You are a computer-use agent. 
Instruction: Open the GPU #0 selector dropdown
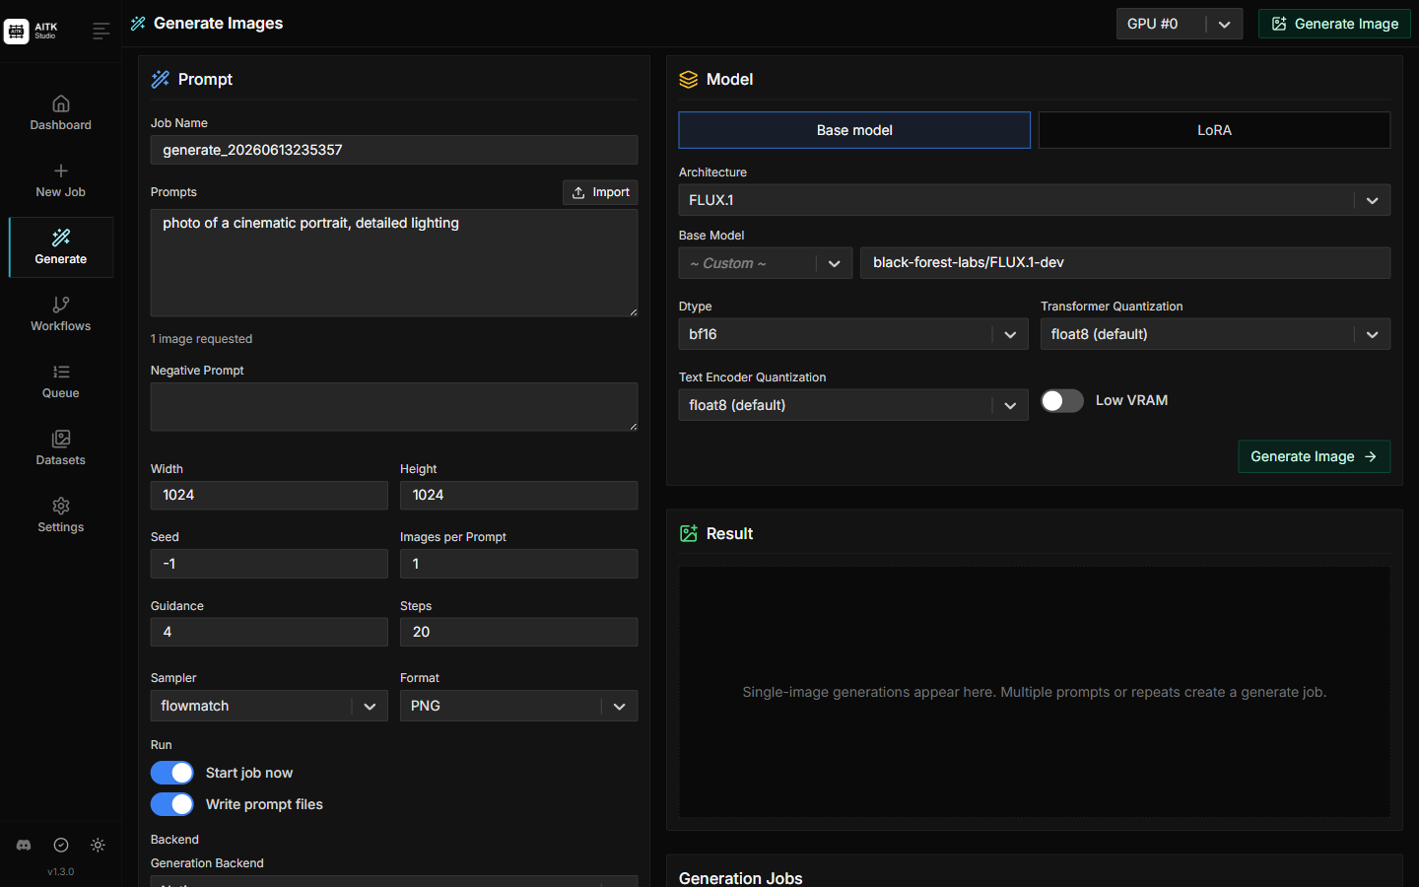click(x=1180, y=24)
